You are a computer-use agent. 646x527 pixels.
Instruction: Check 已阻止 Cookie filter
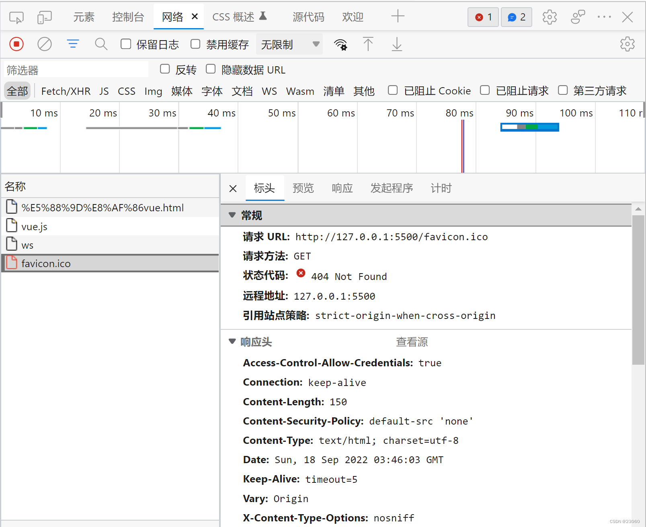point(393,90)
